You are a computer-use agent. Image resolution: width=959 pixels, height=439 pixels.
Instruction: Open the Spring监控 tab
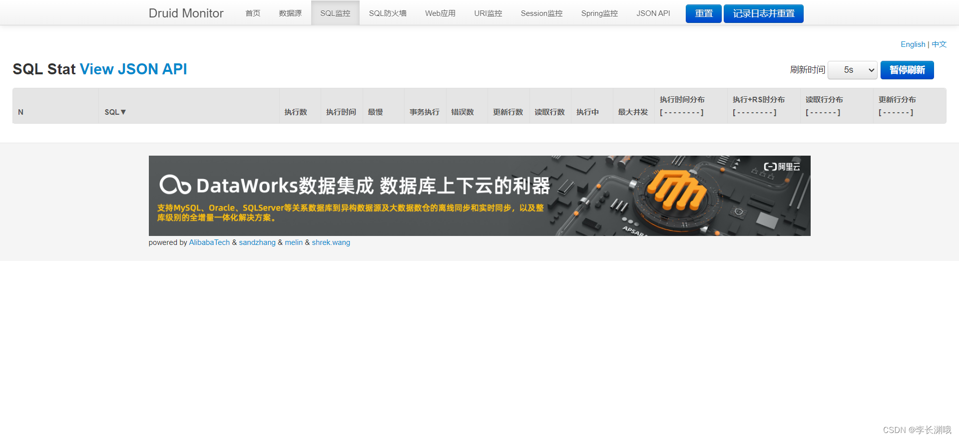599,13
